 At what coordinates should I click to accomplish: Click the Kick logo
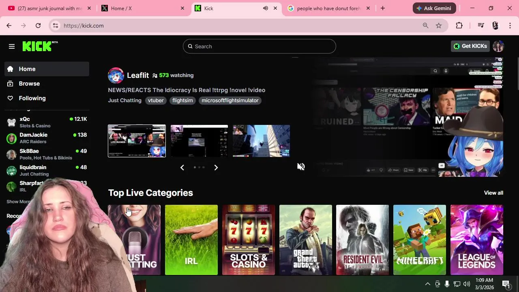pyautogui.click(x=40, y=46)
